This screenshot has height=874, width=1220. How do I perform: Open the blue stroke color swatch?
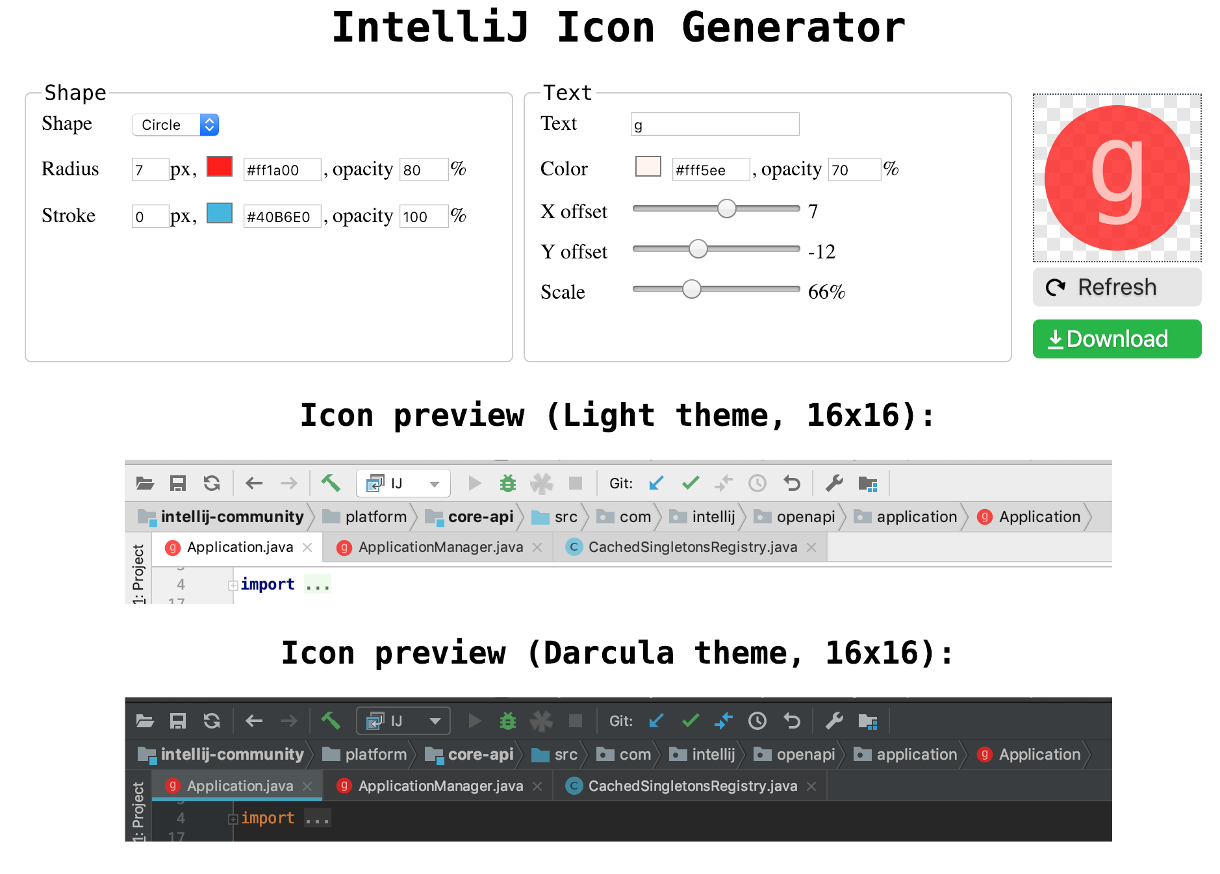pyautogui.click(x=220, y=214)
